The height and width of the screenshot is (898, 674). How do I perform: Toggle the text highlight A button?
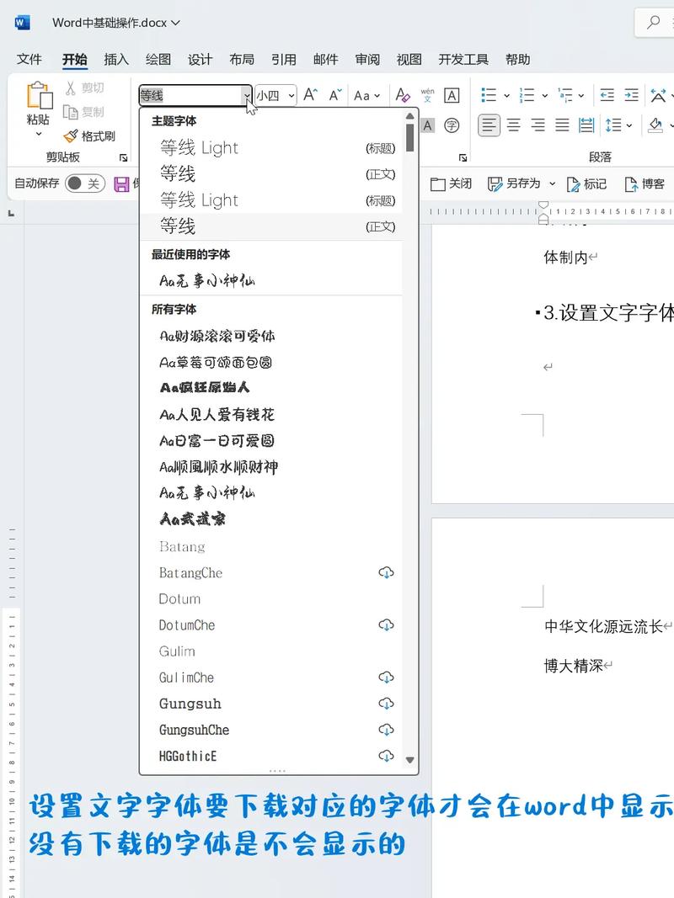click(427, 125)
